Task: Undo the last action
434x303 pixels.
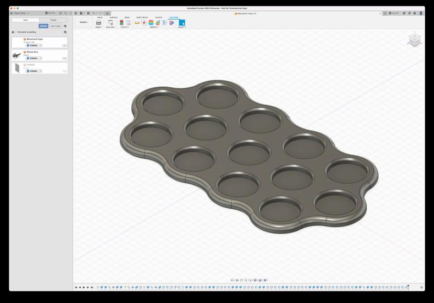Action: click(x=94, y=13)
